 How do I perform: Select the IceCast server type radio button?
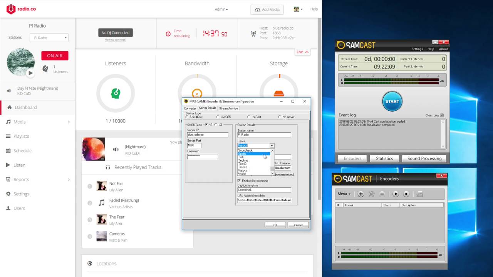[249, 117]
